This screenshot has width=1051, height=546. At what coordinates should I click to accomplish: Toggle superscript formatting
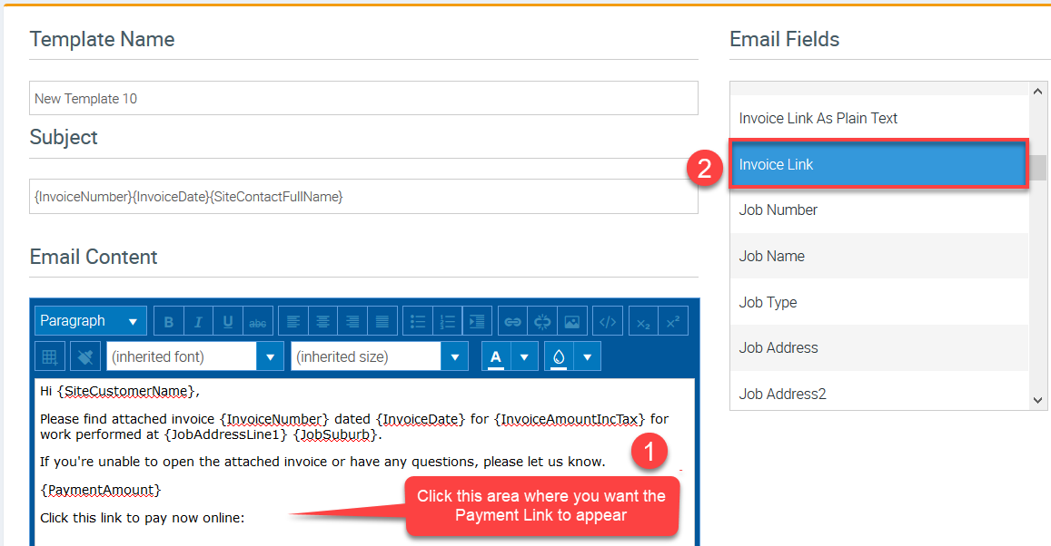672,321
